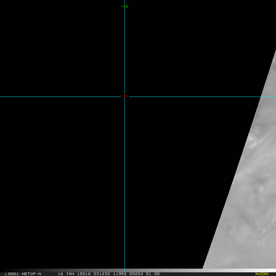Click the intersection of latitude and longitude lines
The image size is (276, 276).
[125, 97]
